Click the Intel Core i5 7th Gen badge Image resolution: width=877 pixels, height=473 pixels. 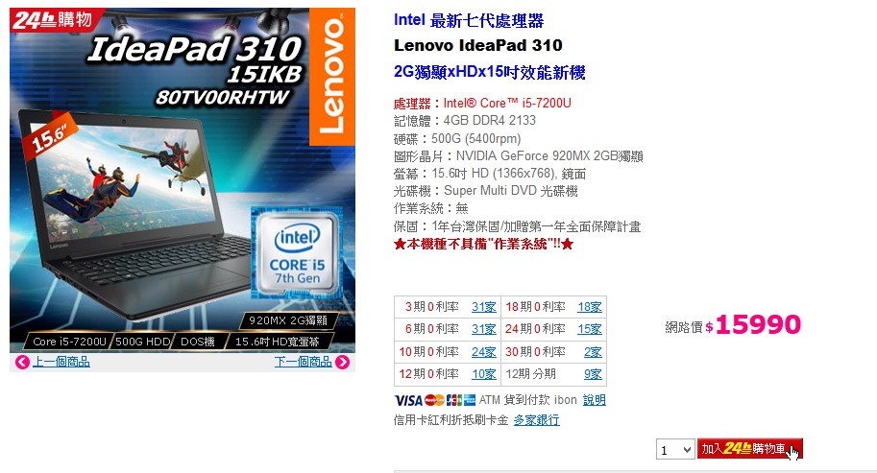pyautogui.click(x=297, y=254)
